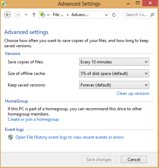Go back with the Back arrow button
This screenshot has width=159, height=168.
point(8,15)
